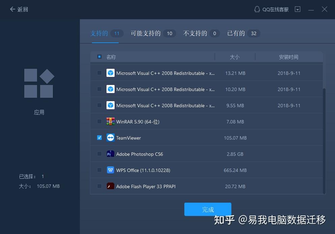Minimize the window
This screenshot has width=335, height=234.
pyautogui.click(x=311, y=10)
